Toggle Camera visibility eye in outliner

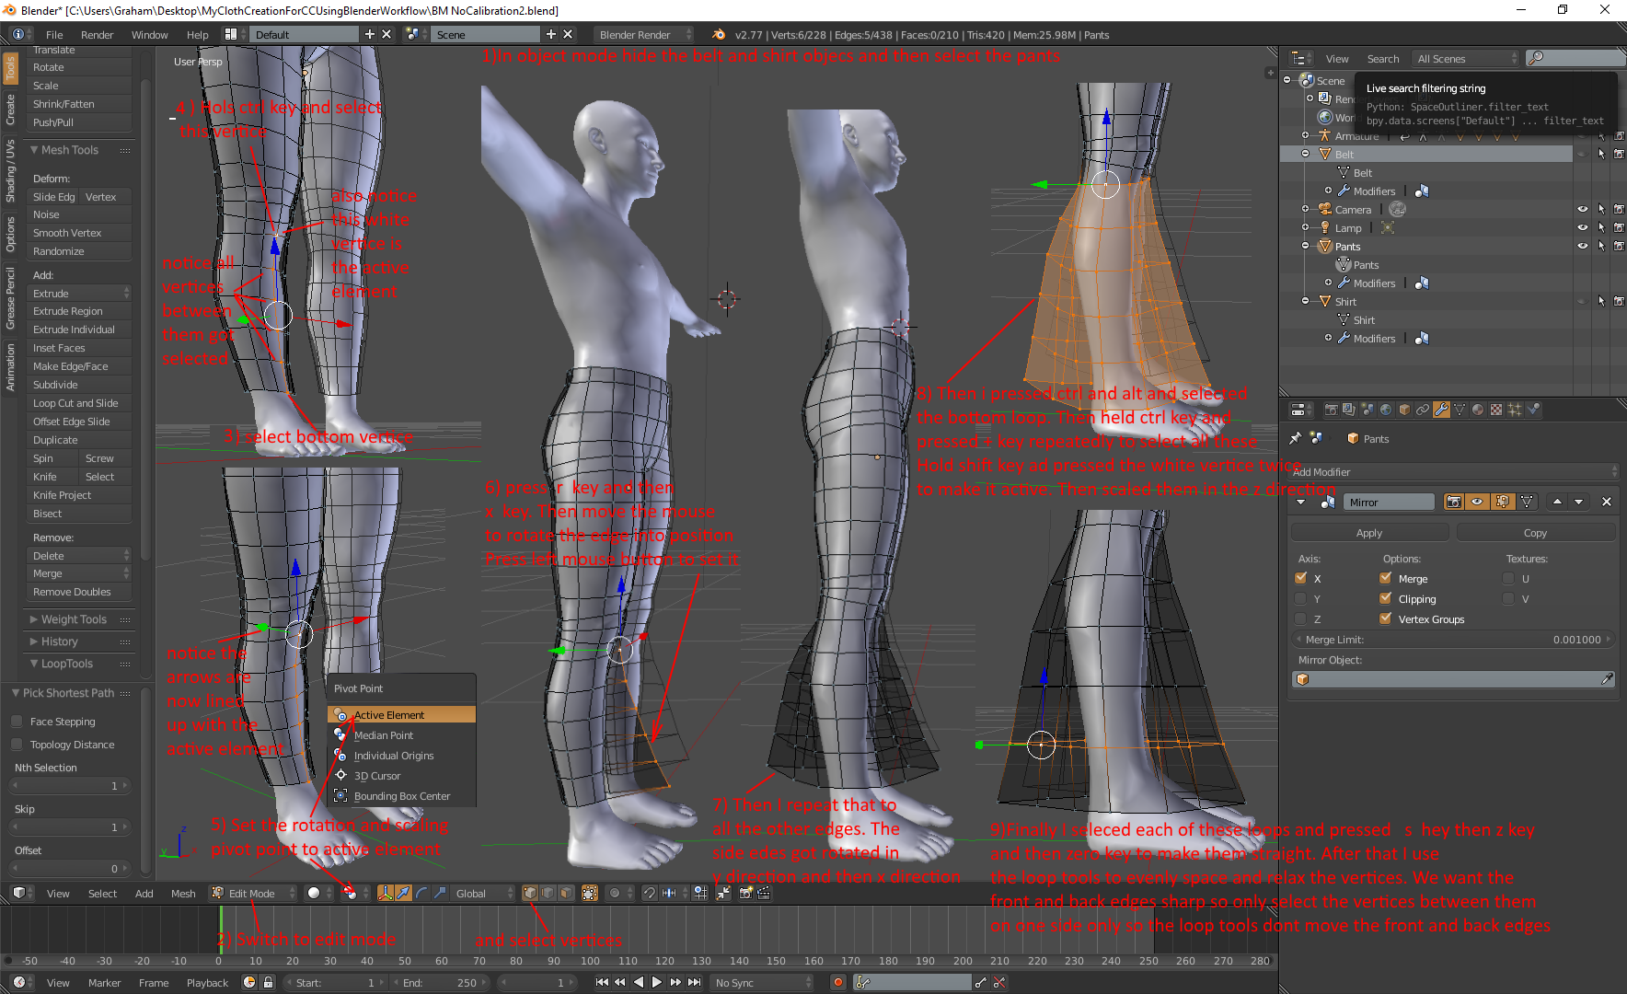[1583, 209]
